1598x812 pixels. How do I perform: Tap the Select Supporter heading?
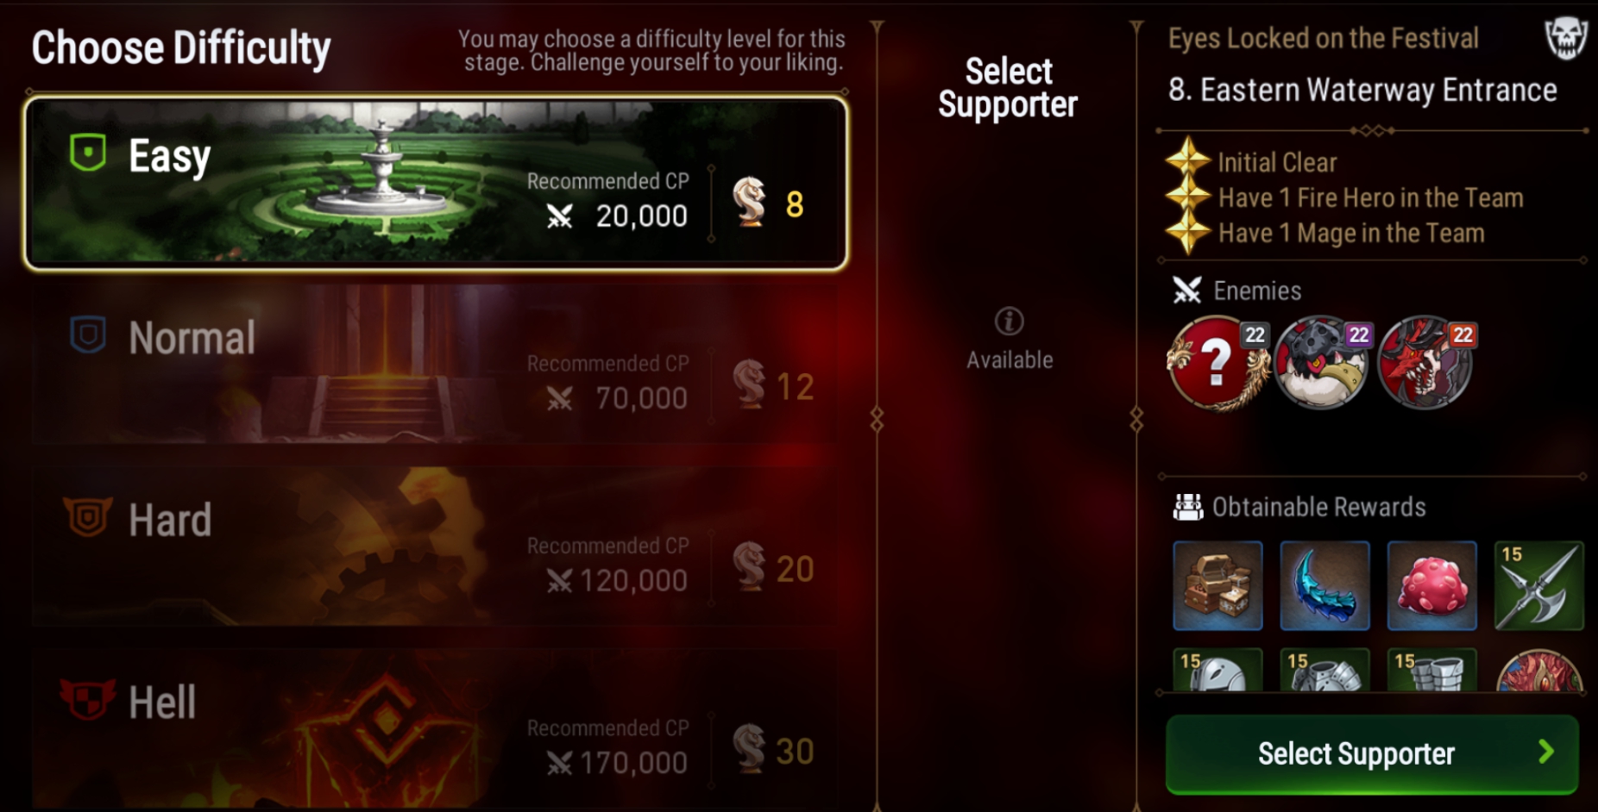point(1008,88)
